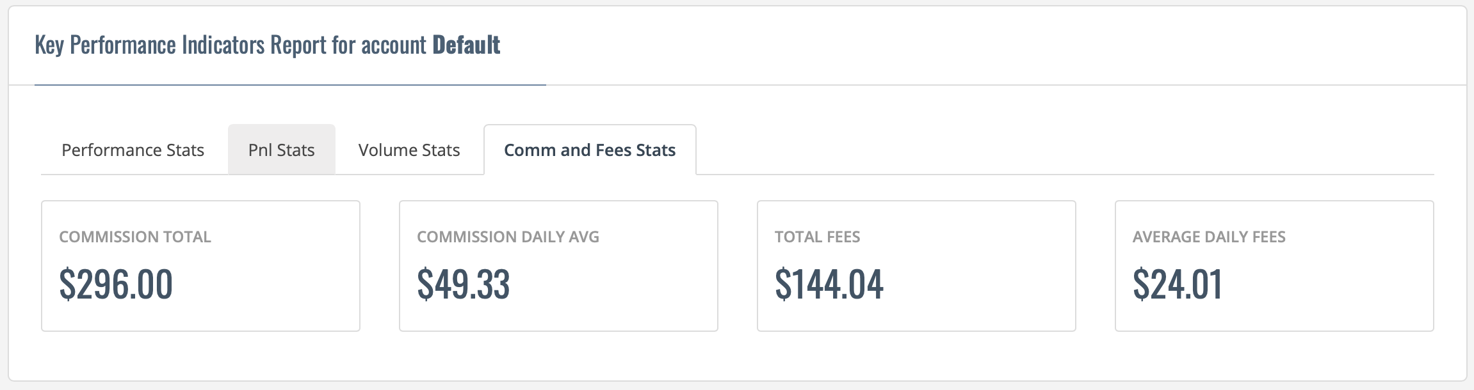Image resolution: width=1474 pixels, height=390 pixels.
Task: Click the AVERAGE DAILY FEES label
Action: pos(1209,237)
